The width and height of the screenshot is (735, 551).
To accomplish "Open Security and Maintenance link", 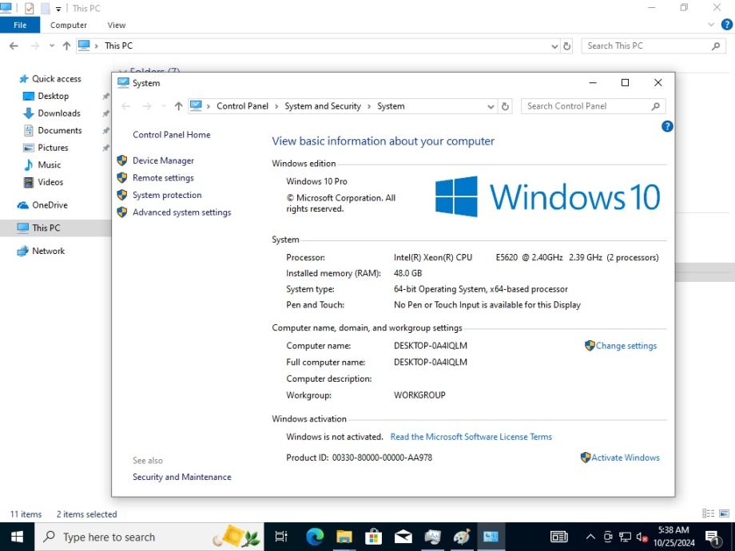I will pos(182,477).
